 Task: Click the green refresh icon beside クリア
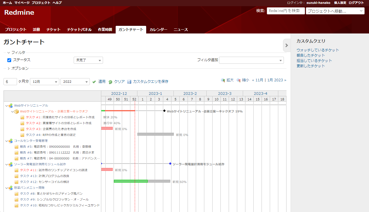coord(110,82)
